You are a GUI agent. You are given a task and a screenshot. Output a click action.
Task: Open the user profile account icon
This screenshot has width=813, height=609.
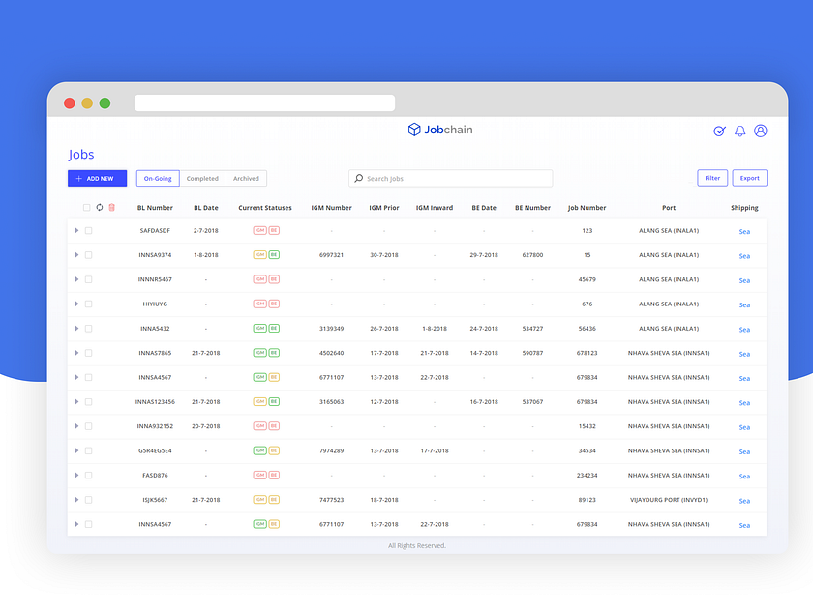tap(761, 130)
